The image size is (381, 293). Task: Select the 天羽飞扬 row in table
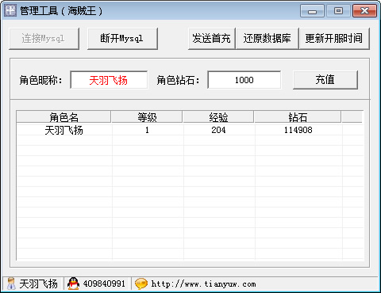coord(190,130)
